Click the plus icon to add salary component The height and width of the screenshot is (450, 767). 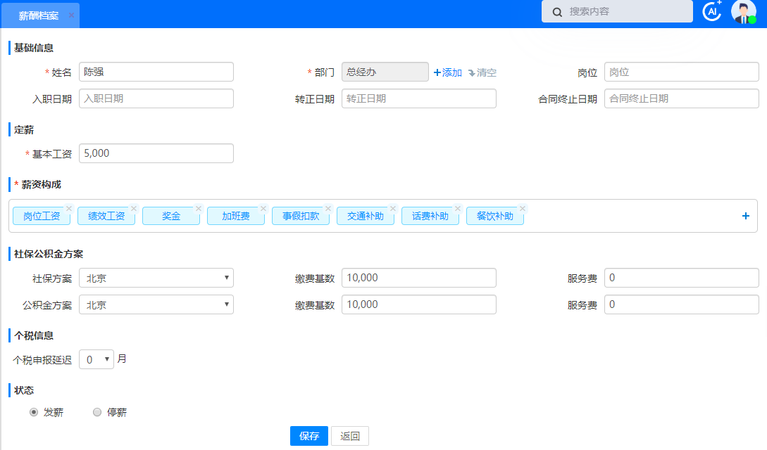click(746, 216)
